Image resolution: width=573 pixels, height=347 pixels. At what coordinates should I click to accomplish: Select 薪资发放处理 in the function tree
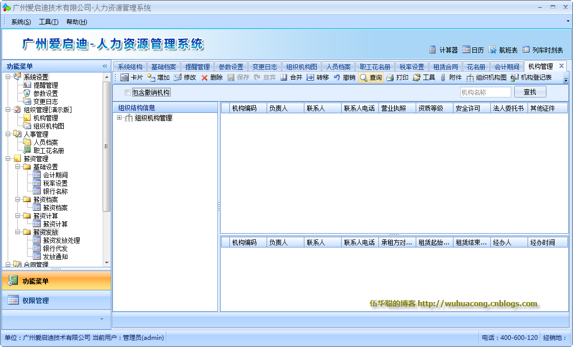61,240
